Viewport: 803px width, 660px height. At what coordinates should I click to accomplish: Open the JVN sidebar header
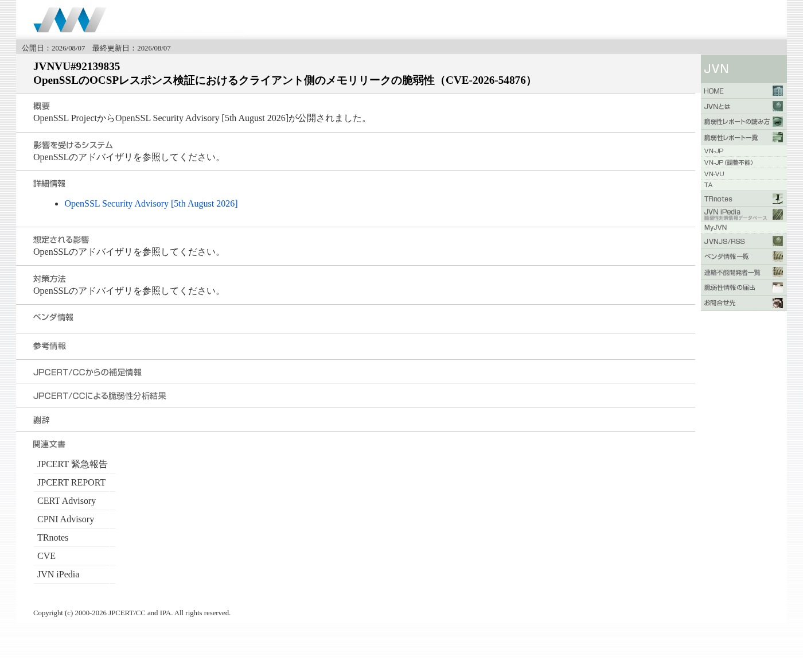[743, 69]
